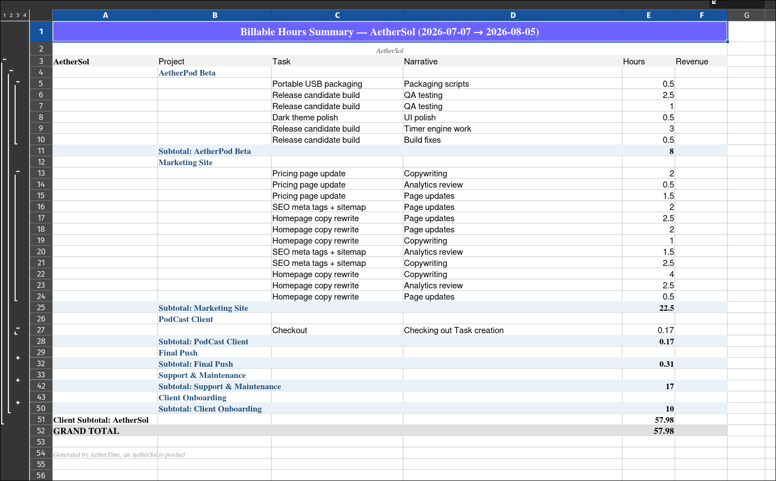This screenshot has width=776, height=481.
Task: Collapse the AetherPod Beta detail rows
Action: [x=18, y=81]
